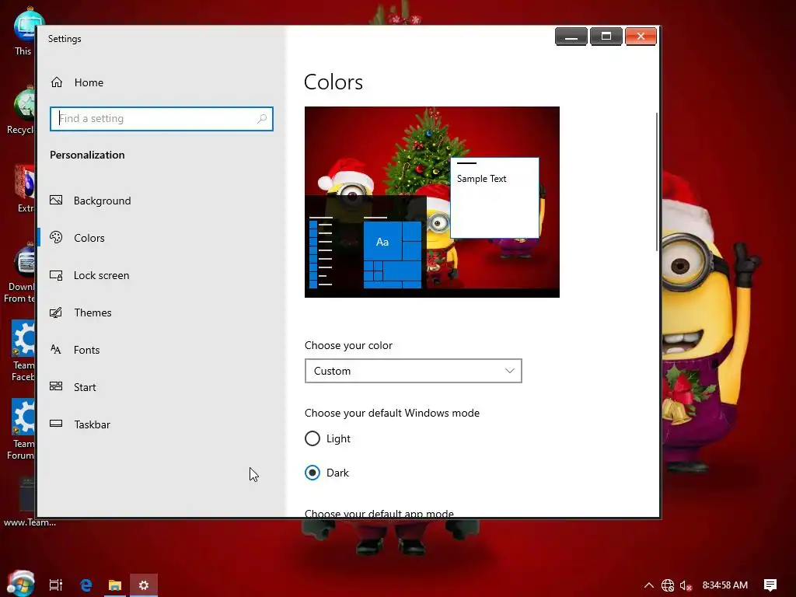Click the search magnifier icon

tap(261, 119)
